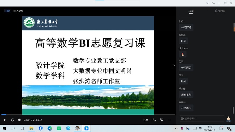Image resolution: width=235 pixels, height=132 pixels.
Task: Open File Explorer from the taskbar
Action: click(31, 128)
